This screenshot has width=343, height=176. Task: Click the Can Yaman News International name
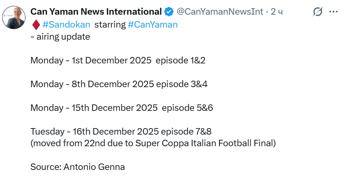[96, 12]
